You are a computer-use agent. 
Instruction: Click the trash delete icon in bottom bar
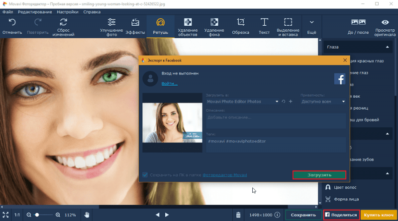tap(238, 215)
